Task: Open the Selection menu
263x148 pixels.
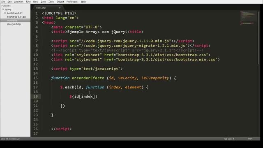Action: (x=18, y=2)
